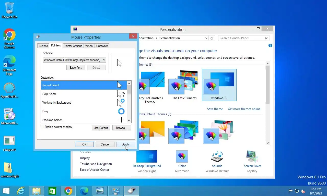Open the Recycle Bin desktop icon
Viewport: 327px width, 196px height.
(9, 10)
